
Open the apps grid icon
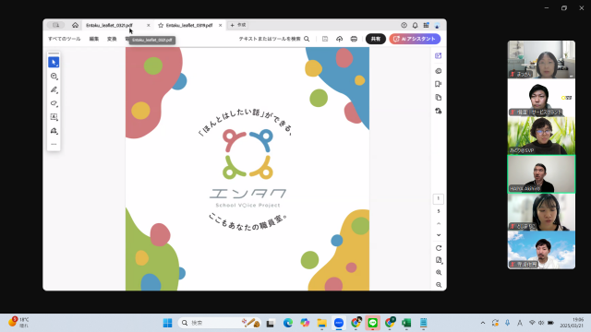[x=426, y=25]
